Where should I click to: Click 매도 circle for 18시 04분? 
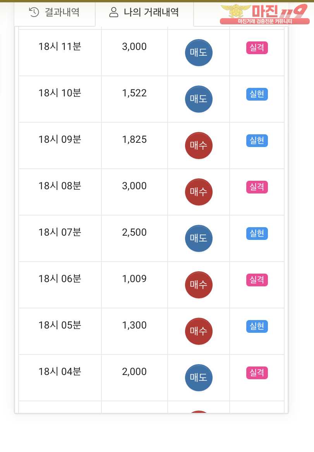tap(199, 377)
